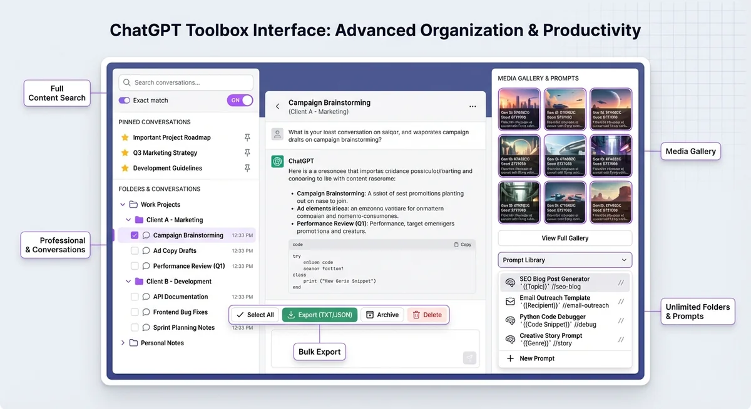
Task: Click the send paper-plane icon in the message box
Action: (469, 358)
